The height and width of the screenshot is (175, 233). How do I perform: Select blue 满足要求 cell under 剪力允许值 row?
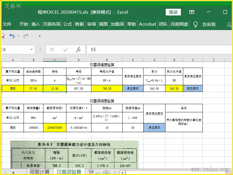193,88
